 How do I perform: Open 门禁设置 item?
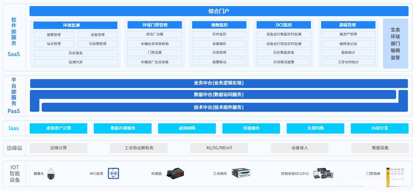click(x=155, y=53)
